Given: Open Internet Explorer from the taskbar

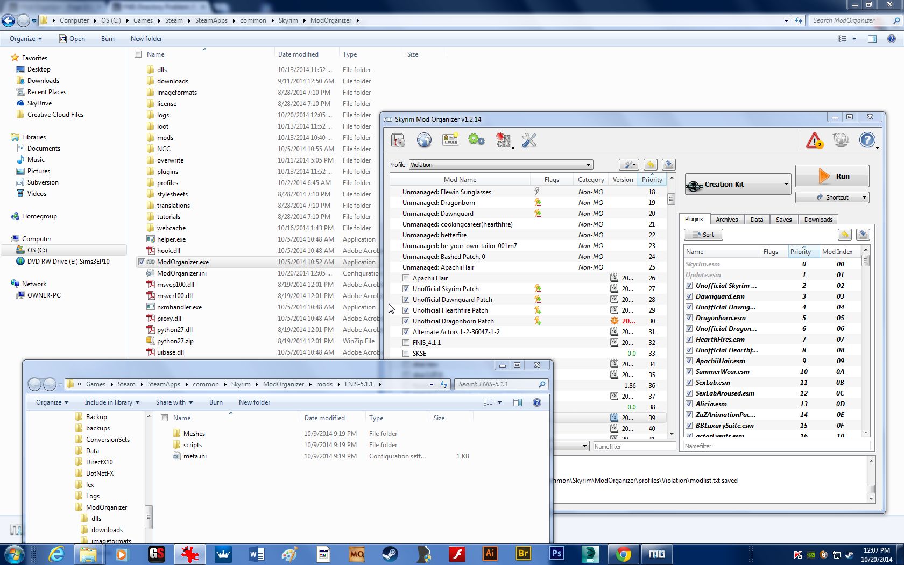Looking at the screenshot, I should [x=56, y=554].
